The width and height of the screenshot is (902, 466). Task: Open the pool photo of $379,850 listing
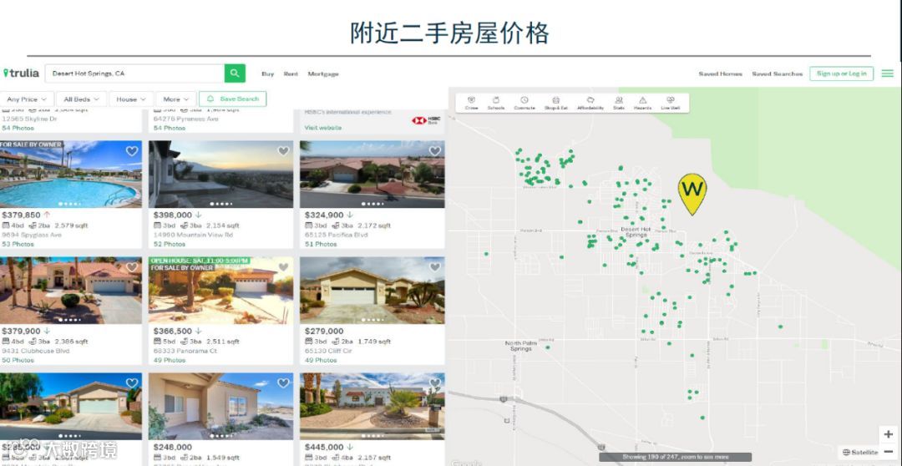tap(70, 175)
